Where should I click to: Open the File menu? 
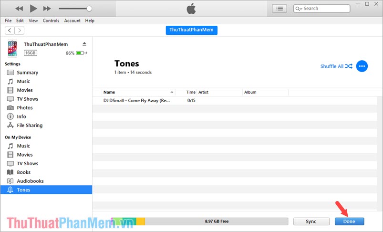8,21
